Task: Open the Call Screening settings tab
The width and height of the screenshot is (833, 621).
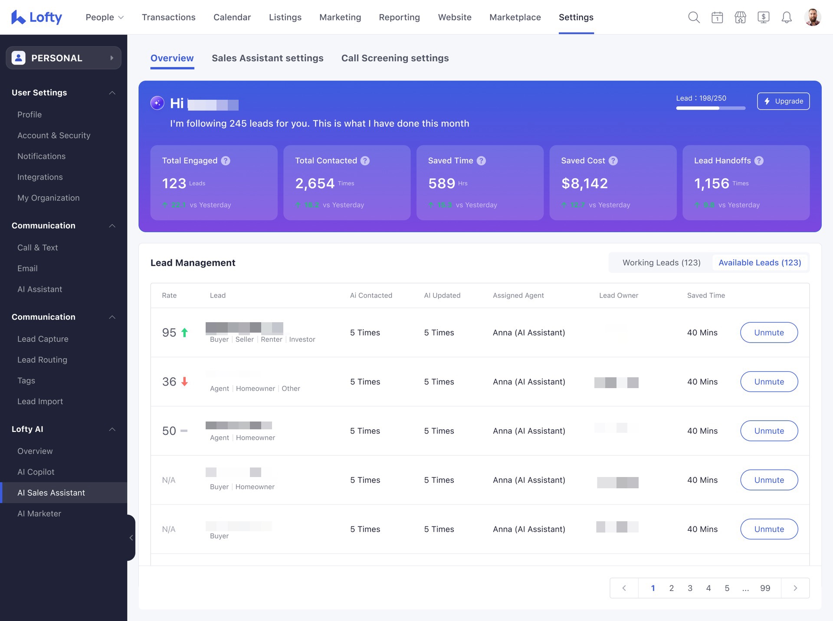Action: tap(395, 58)
